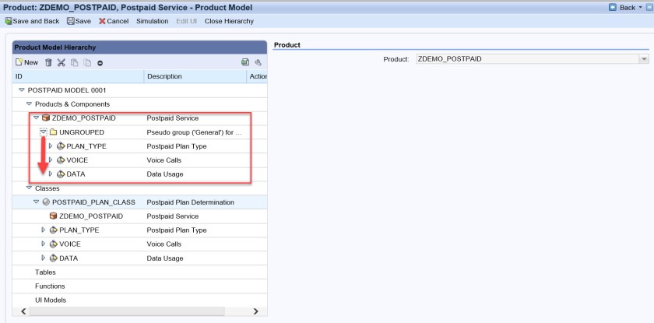Select the UI Models tree row
The height and width of the screenshot is (323, 654).
point(139,300)
